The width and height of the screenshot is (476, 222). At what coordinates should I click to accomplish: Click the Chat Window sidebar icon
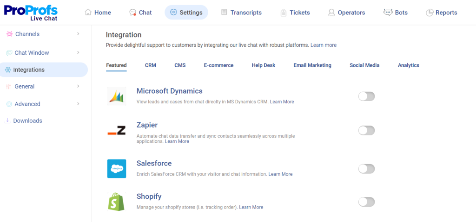pos(9,53)
